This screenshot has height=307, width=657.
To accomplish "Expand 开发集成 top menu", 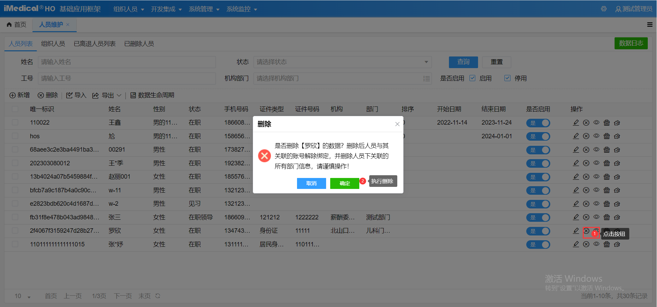I will [166, 9].
